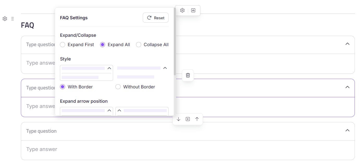
Task: Select Collapse All radio option
Action: coord(139,45)
